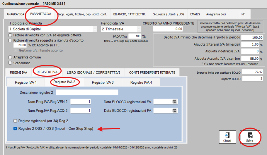
Task: Enable Regime Agricoltori (art.34) Reg.2 checkbox
Action: click(x=15, y=121)
